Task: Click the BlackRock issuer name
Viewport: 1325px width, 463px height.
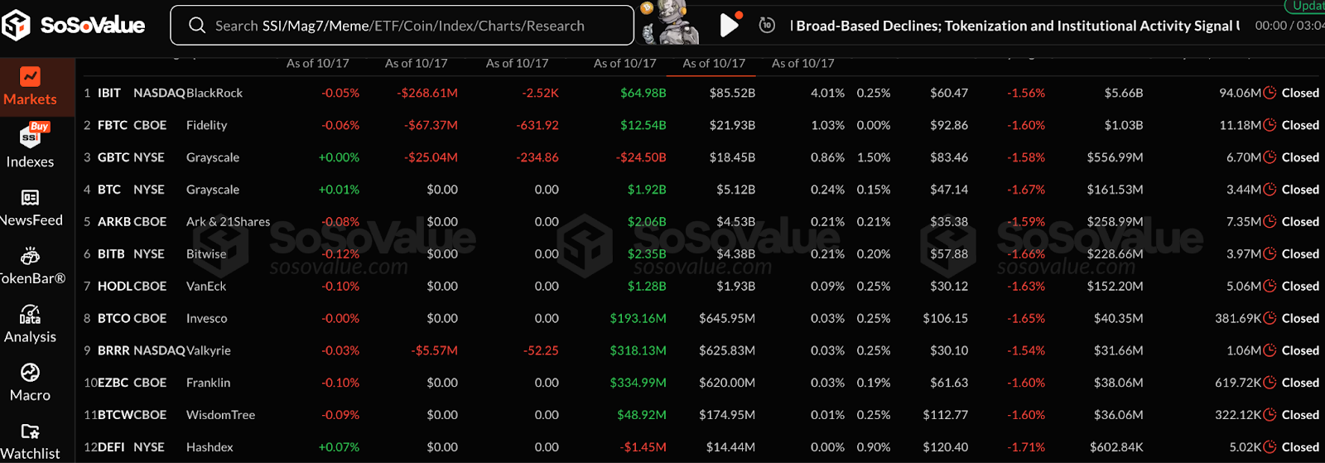Action: (214, 93)
